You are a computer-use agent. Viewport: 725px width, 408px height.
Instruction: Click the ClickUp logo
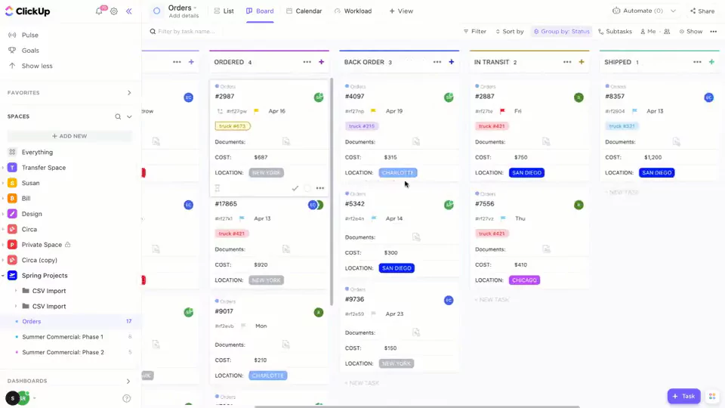[x=28, y=11]
